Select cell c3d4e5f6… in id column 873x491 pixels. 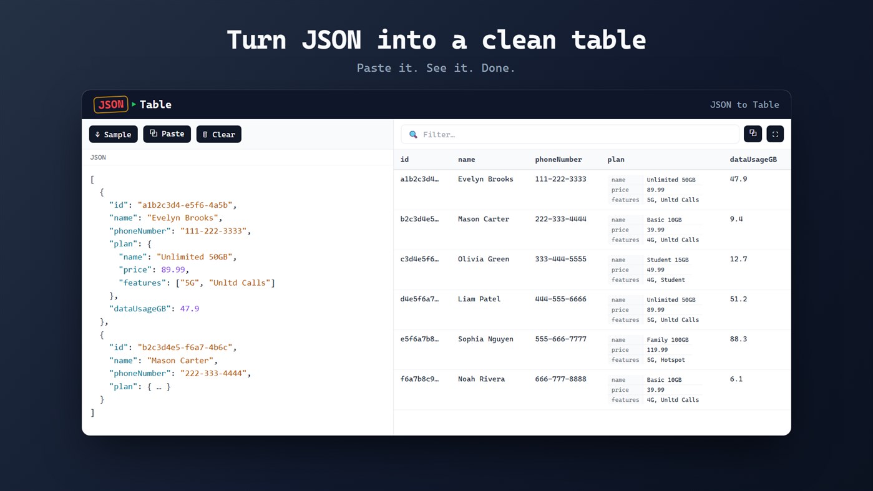[x=419, y=259]
